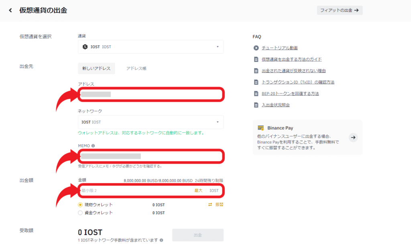411x249 pixels.
Task: Click the MEMO input field
Action: point(151,156)
